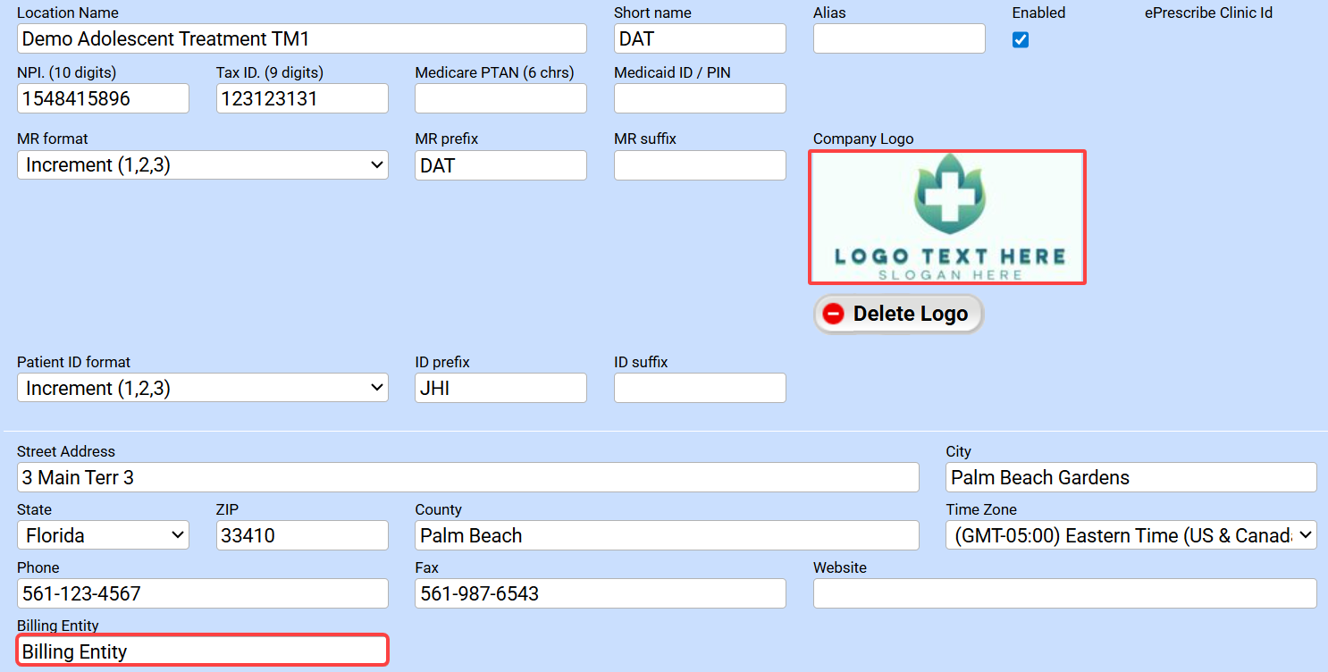Click the ZIP code field
The width and height of the screenshot is (1328, 672).
[x=302, y=536]
